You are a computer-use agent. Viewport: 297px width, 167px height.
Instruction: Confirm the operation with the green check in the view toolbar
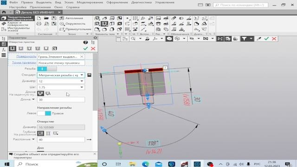266,39
